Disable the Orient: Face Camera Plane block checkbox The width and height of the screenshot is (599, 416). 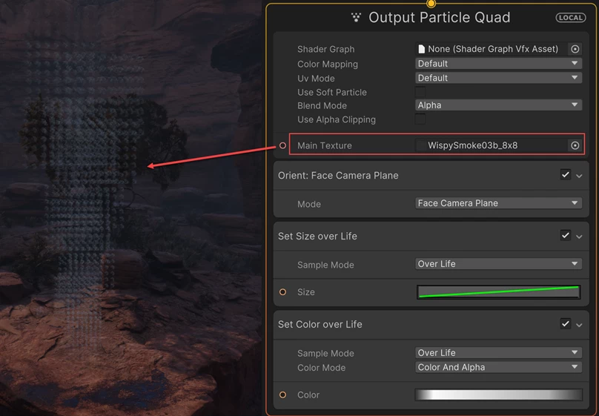coord(566,175)
